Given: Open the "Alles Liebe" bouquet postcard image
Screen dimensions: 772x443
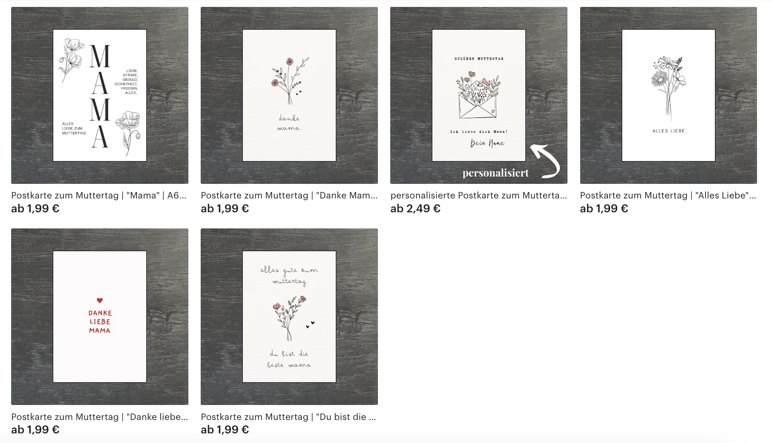Looking at the screenshot, I should [668, 95].
